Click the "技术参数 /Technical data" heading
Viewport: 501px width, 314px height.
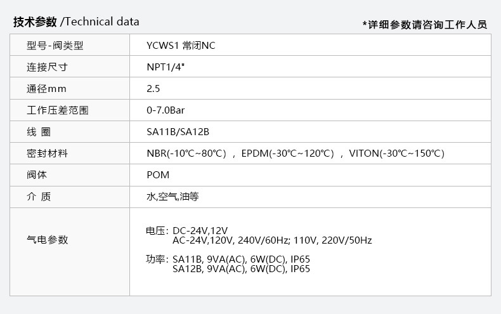(x=76, y=22)
